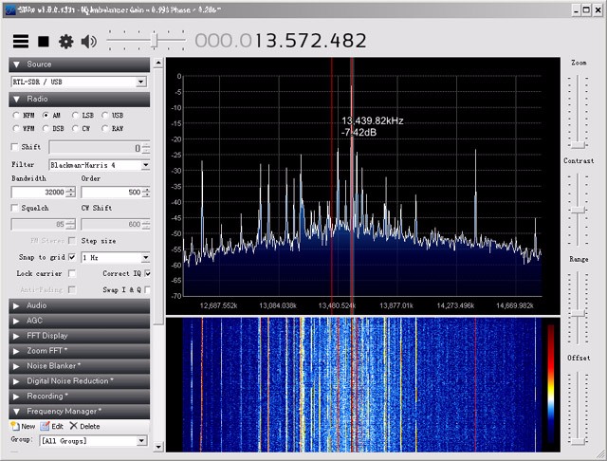Open the Blackman-Harris 4 filter dropdown
607x461 pixels.
point(99,164)
